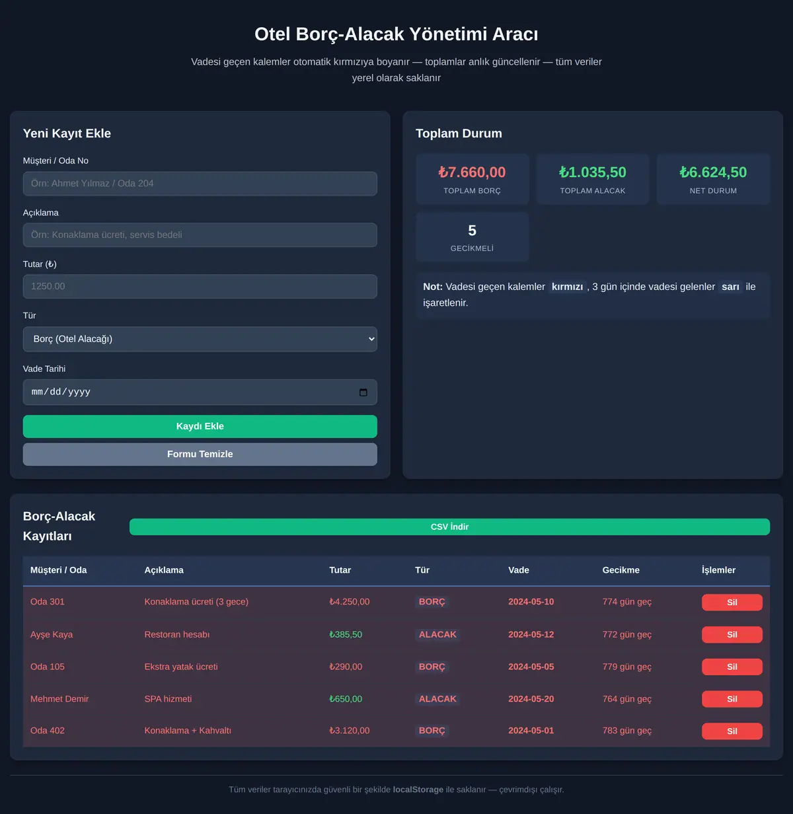
Task: Click the BORÇ badge in the Oda 402 row
Action: (x=432, y=731)
